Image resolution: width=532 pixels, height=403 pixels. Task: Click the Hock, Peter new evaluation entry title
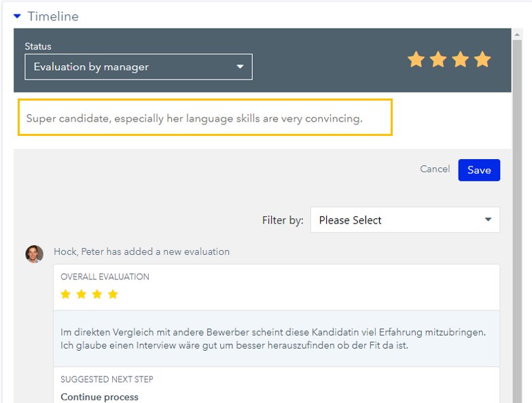tap(141, 251)
